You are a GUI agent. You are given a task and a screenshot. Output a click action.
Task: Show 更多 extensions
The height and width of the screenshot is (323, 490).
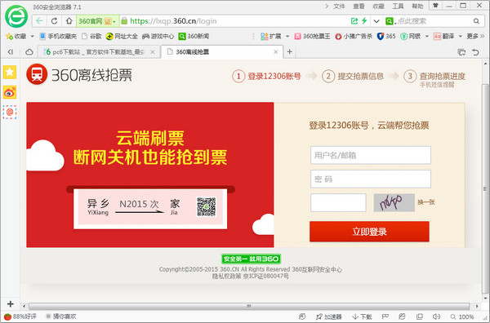click(475, 36)
